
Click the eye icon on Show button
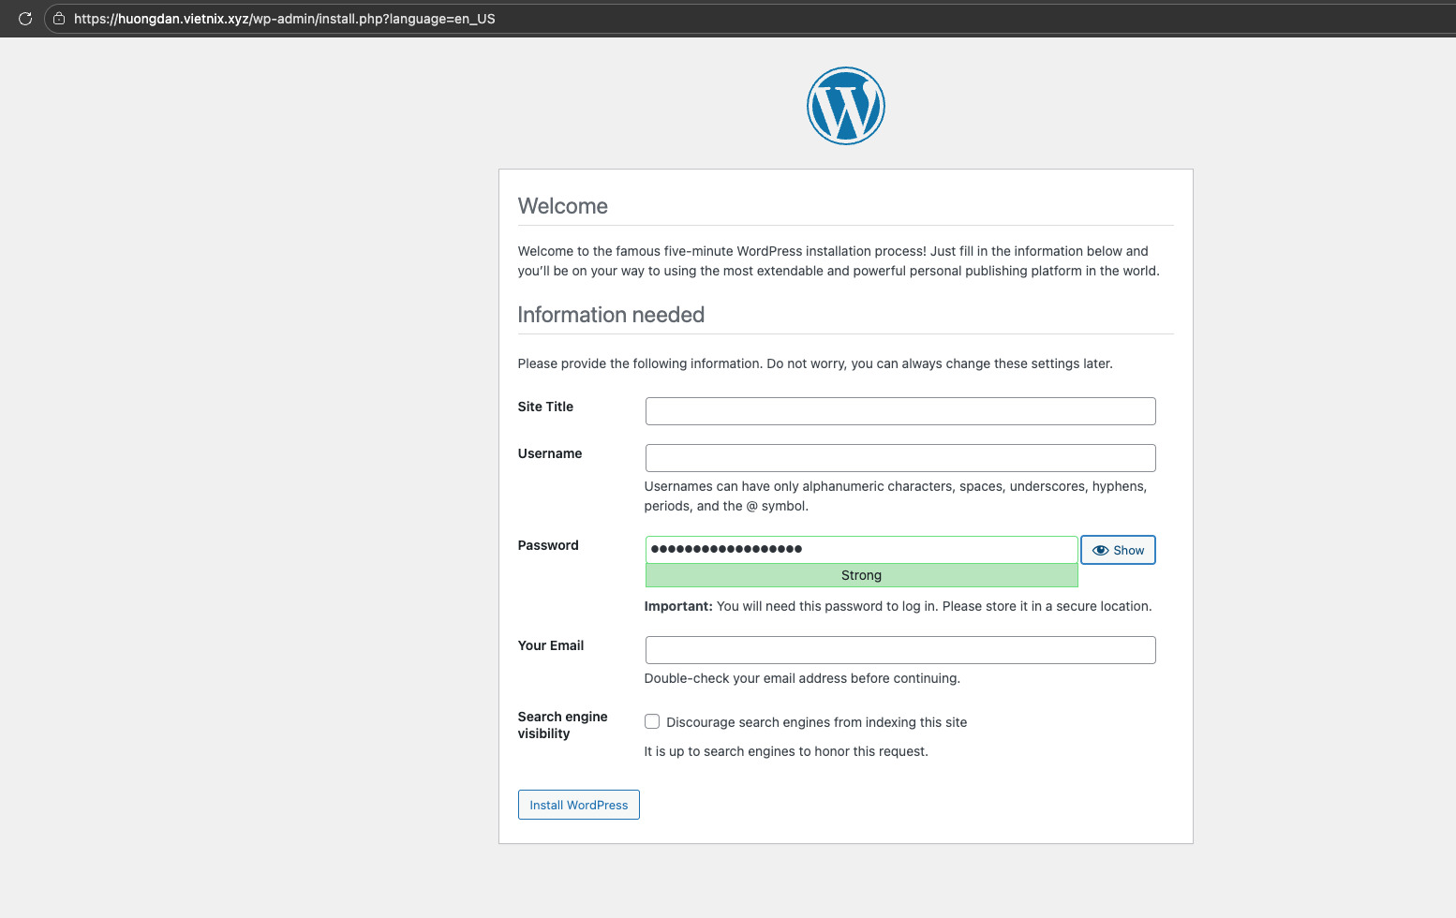pyautogui.click(x=1101, y=550)
